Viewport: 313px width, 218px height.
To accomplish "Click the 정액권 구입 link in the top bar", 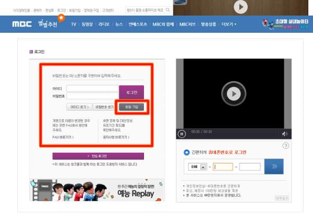I will click(91, 10).
